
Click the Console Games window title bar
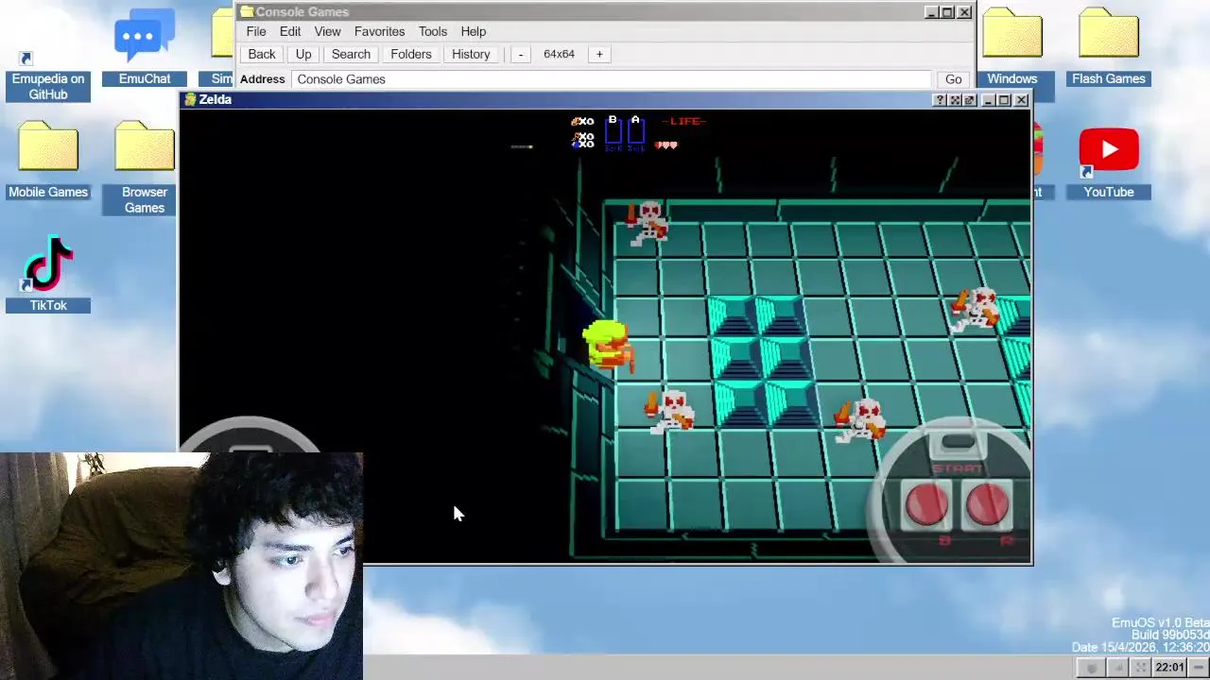pyautogui.click(x=605, y=12)
